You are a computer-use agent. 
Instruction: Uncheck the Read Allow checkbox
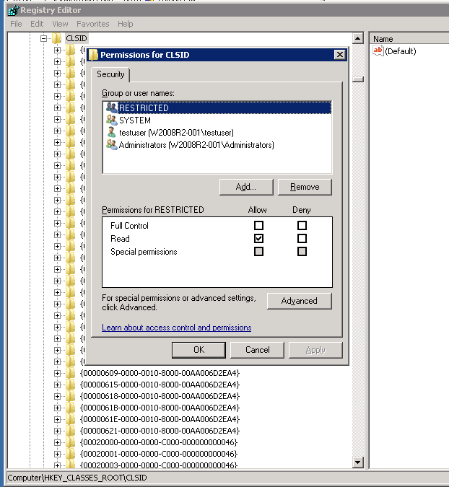(x=258, y=239)
